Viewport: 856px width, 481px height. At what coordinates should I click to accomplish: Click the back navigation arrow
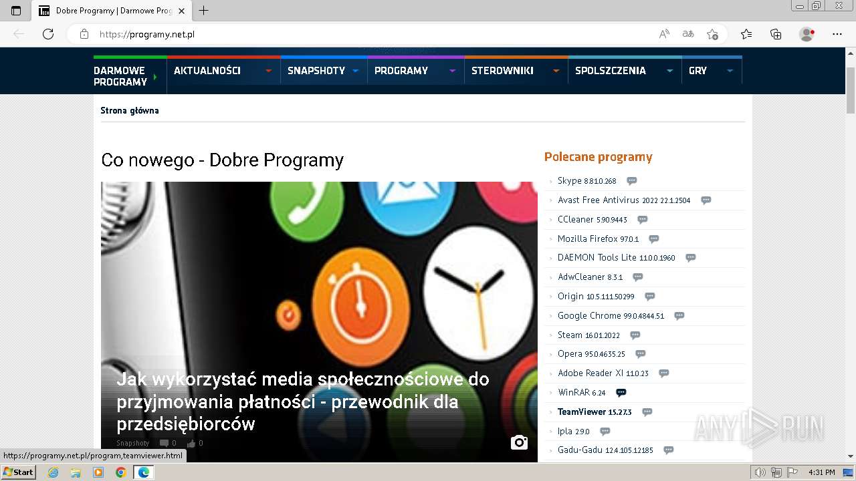tap(19, 34)
